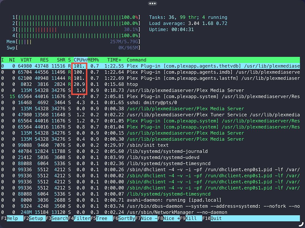Viewport: 305px width, 228px height.
Task: Select the sshd: dmitry@pts/0 process row
Action: (x=150, y=103)
